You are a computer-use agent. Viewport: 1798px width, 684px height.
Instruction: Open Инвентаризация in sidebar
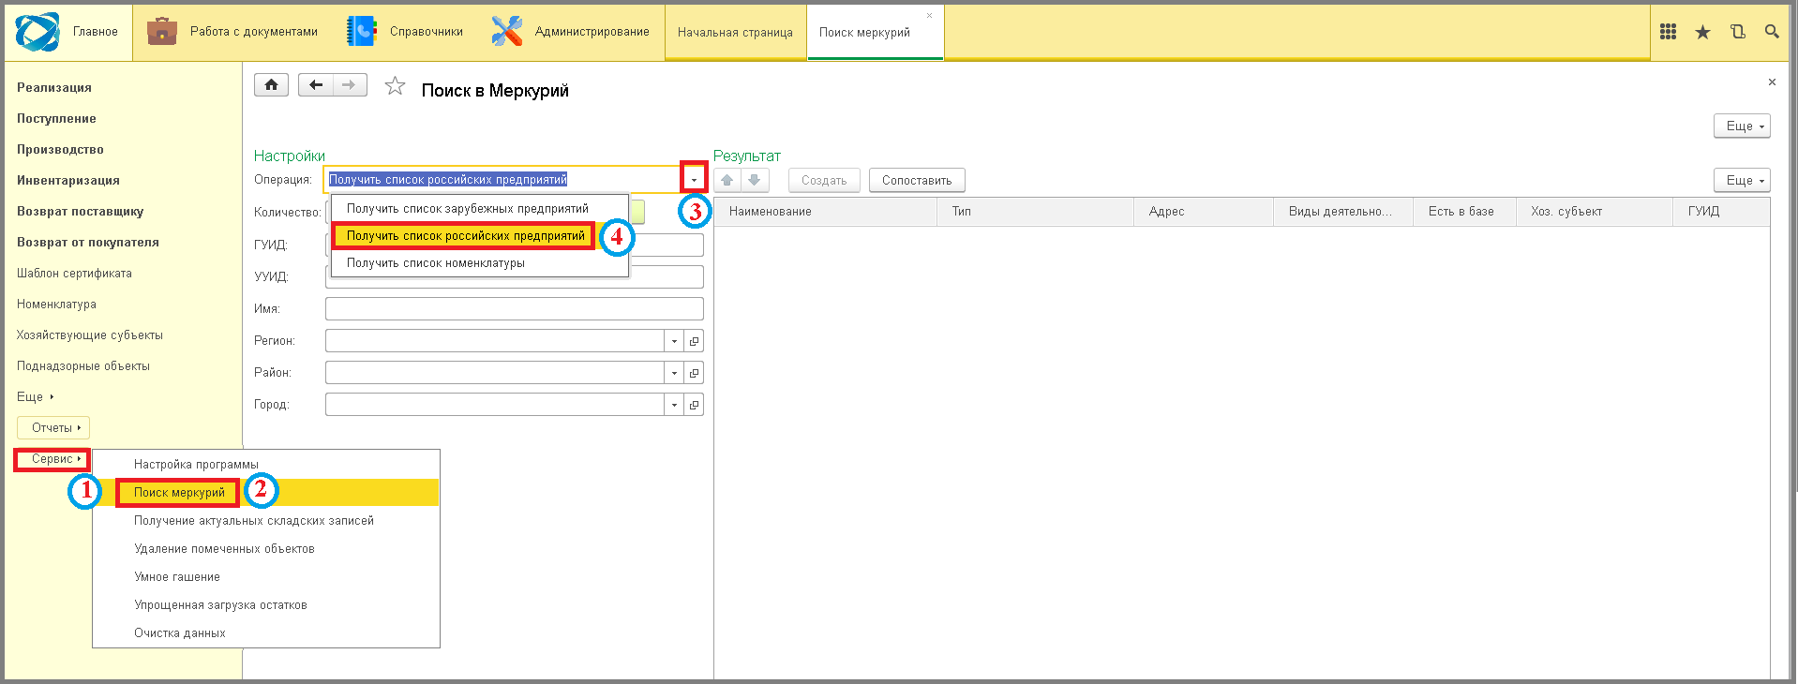tap(68, 181)
